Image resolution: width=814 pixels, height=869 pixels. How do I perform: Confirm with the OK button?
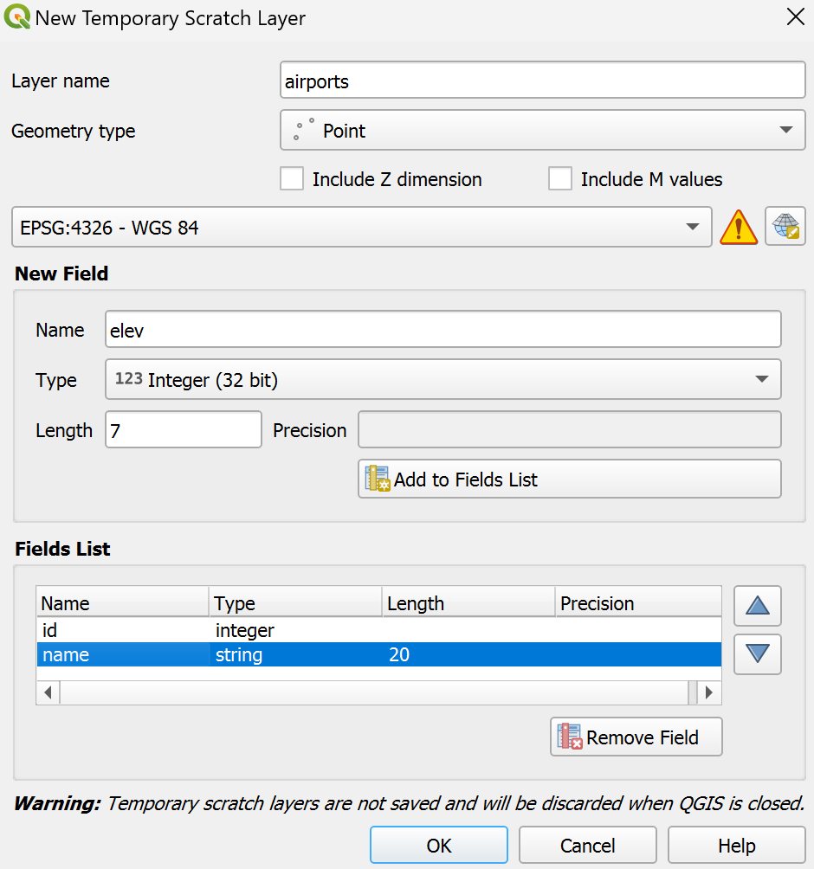438,846
